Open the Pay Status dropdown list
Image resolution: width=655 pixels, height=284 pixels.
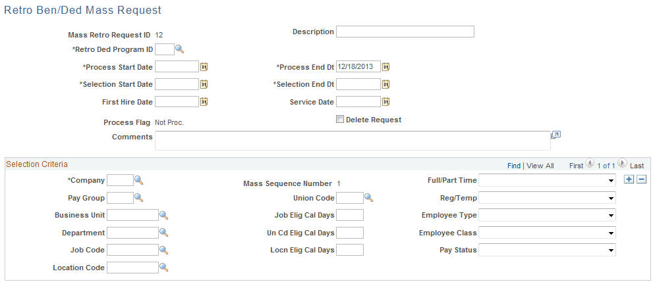coord(547,250)
